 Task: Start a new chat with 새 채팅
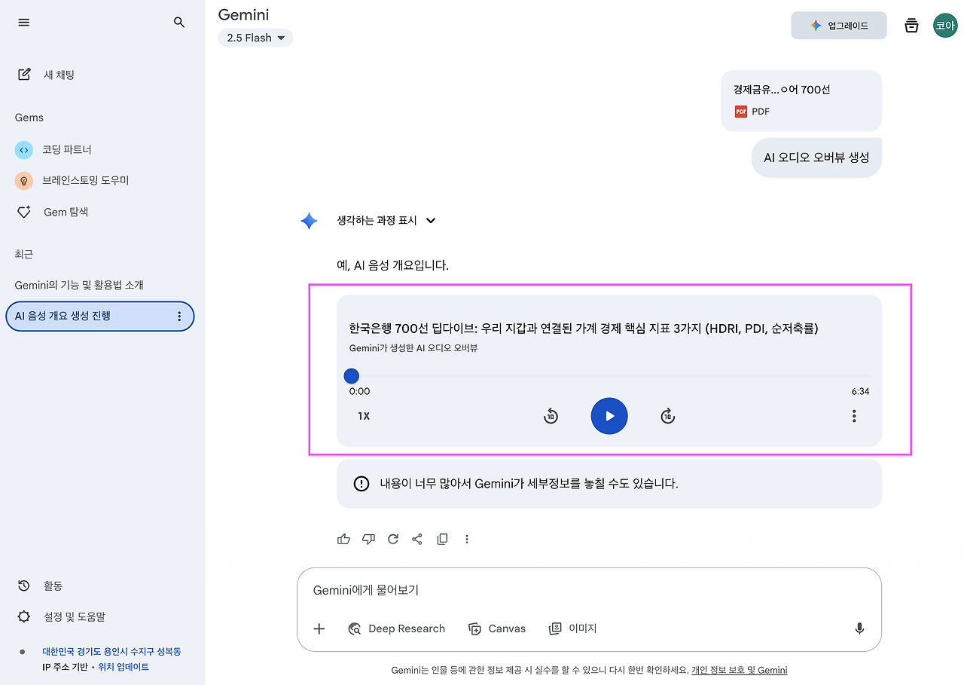pyautogui.click(x=46, y=75)
